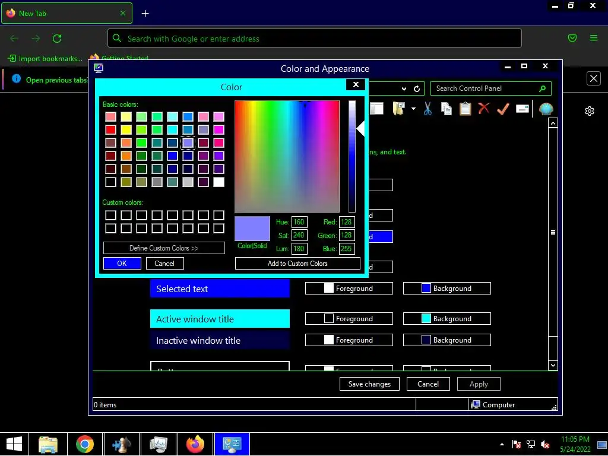This screenshot has width=608, height=456.
Task: Click the scissors Cut icon in toolbar
Action: click(x=427, y=109)
